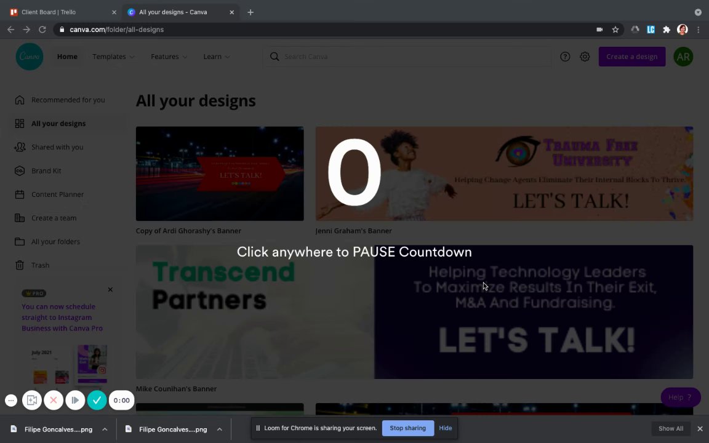Go to Home nav item

67,57
